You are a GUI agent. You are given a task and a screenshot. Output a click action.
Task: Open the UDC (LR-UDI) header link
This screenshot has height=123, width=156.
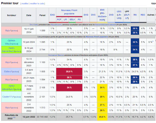pos(119,15)
